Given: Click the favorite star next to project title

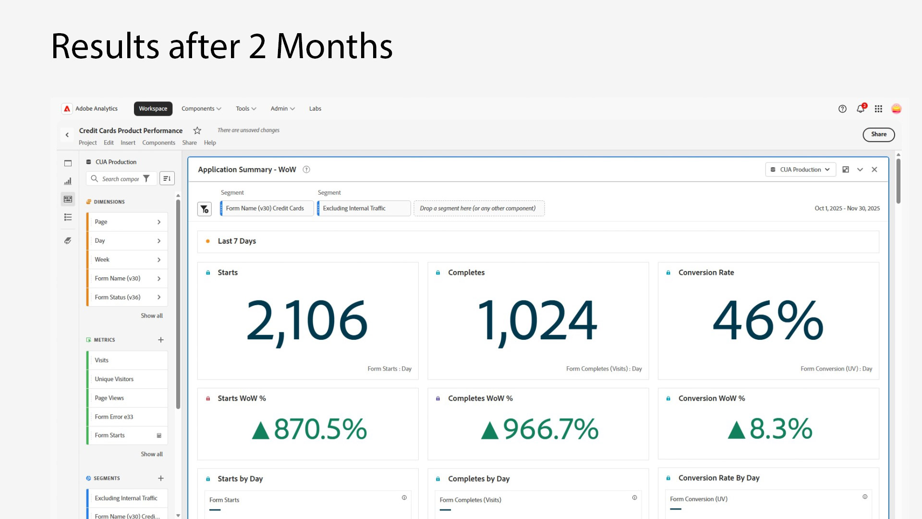Looking at the screenshot, I should [197, 131].
